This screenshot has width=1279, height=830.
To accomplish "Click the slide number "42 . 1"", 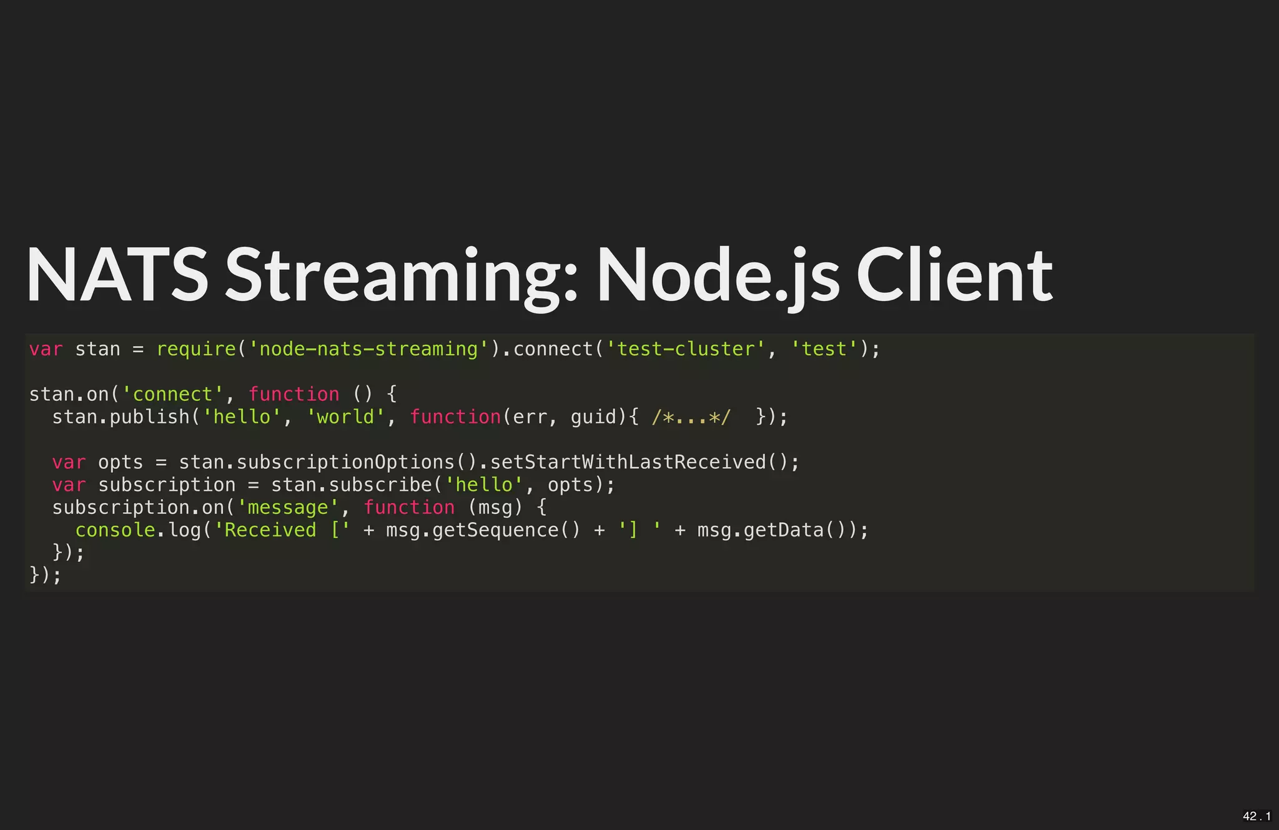I will (x=1257, y=816).
